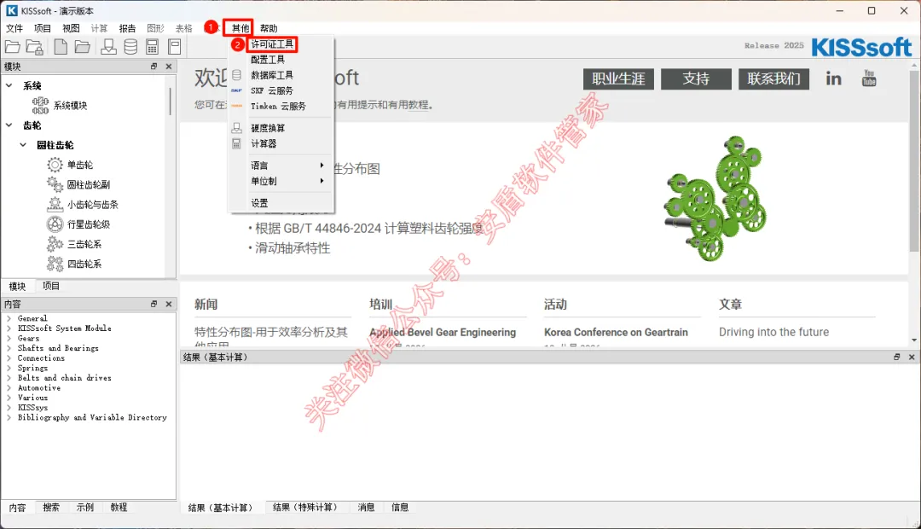Switch to the 信息 tab
The height and width of the screenshot is (529, 921).
[400, 508]
